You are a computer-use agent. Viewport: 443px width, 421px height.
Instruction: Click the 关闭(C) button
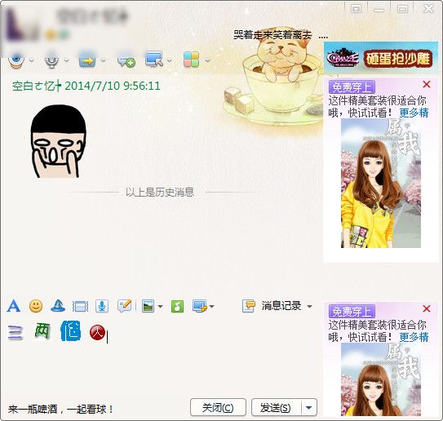tap(218, 407)
